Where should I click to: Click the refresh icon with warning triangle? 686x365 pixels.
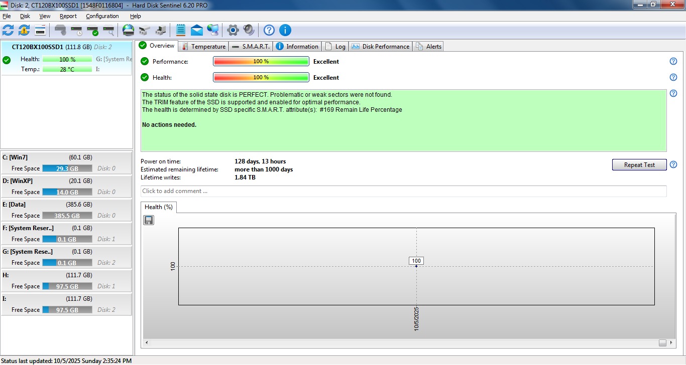tap(24, 30)
